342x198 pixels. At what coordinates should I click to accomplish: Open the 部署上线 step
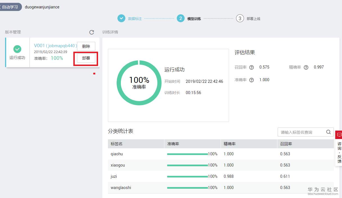click(253, 19)
